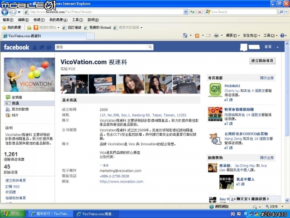Expand the 安全性(S) Safety menu dropdown
The height and width of the screenshot is (218, 290).
259,35
